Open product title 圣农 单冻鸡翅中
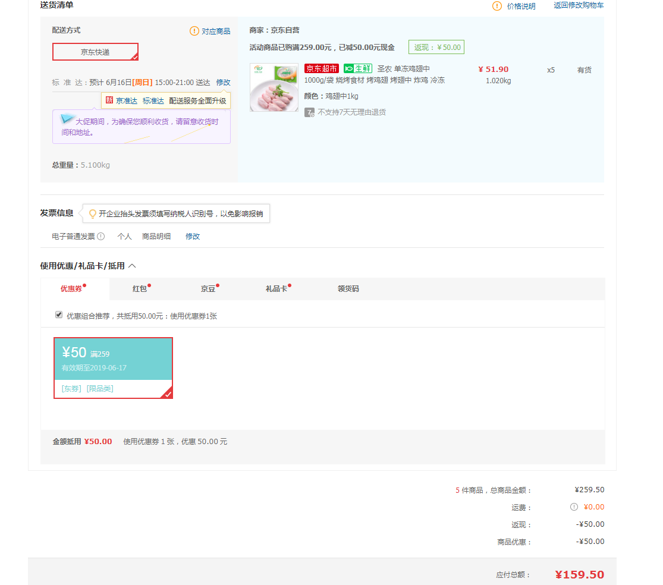The image size is (663, 585). [403, 69]
